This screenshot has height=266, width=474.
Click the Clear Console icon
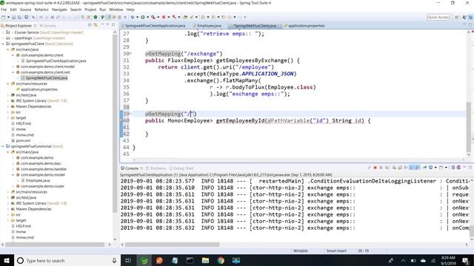(x=394, y=168)
